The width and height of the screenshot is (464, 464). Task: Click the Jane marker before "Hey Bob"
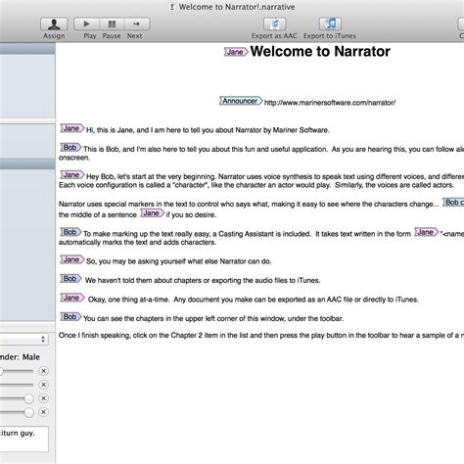[x=71, y=175]
